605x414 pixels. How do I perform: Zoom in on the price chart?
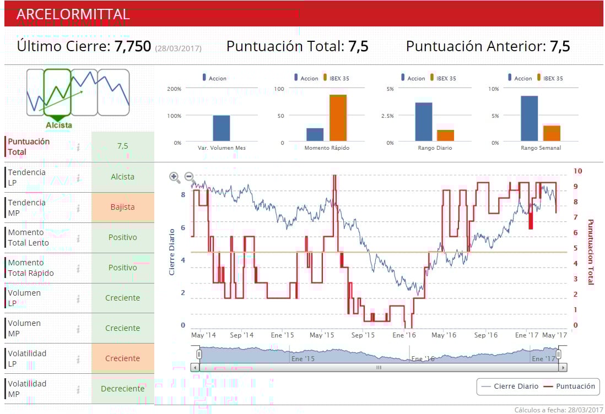pos(175,177)
